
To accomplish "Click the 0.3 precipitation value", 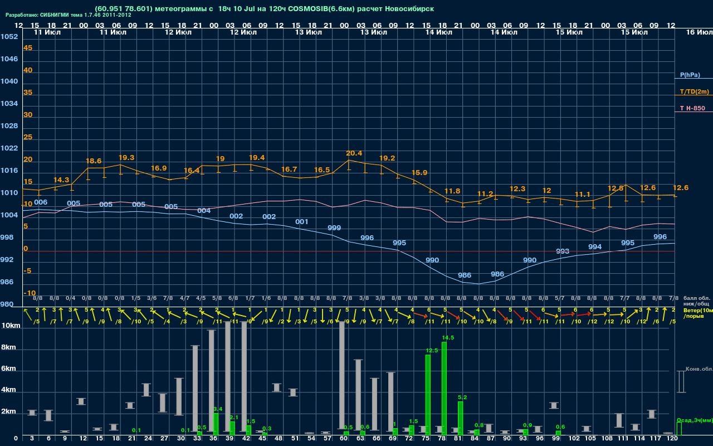I will pos(267,429).
